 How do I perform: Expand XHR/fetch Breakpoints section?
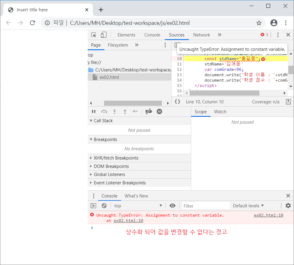click(139, 158)
